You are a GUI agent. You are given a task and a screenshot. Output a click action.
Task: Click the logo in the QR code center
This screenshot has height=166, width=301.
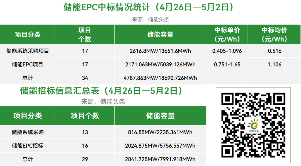pyautogui.click(x=254, y=125)
